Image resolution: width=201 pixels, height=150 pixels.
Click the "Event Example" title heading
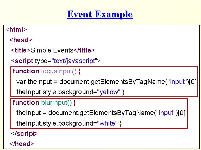pyautogui.click(x=100, y=14)
